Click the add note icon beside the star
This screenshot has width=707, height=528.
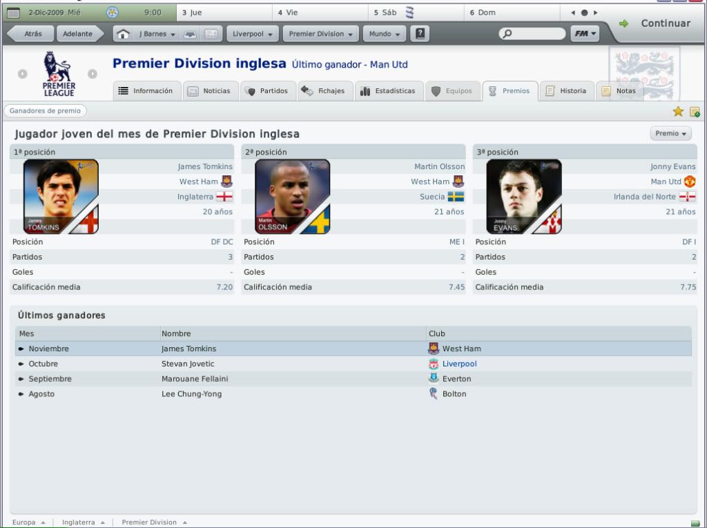[695, 112]
